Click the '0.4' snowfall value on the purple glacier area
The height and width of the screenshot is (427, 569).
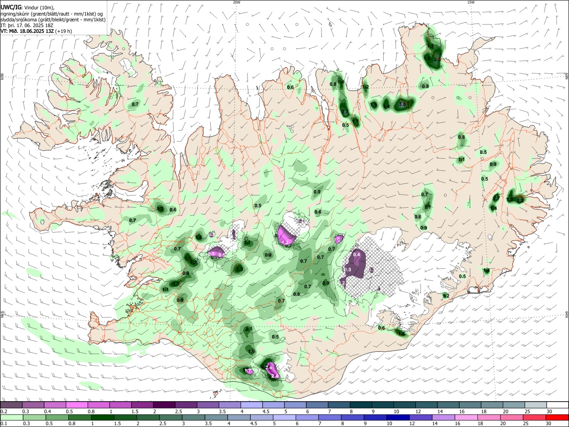pos(357,254)
